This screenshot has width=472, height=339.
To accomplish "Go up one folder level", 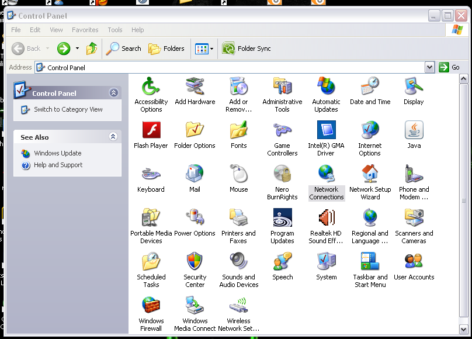I will tap(92, 49).
